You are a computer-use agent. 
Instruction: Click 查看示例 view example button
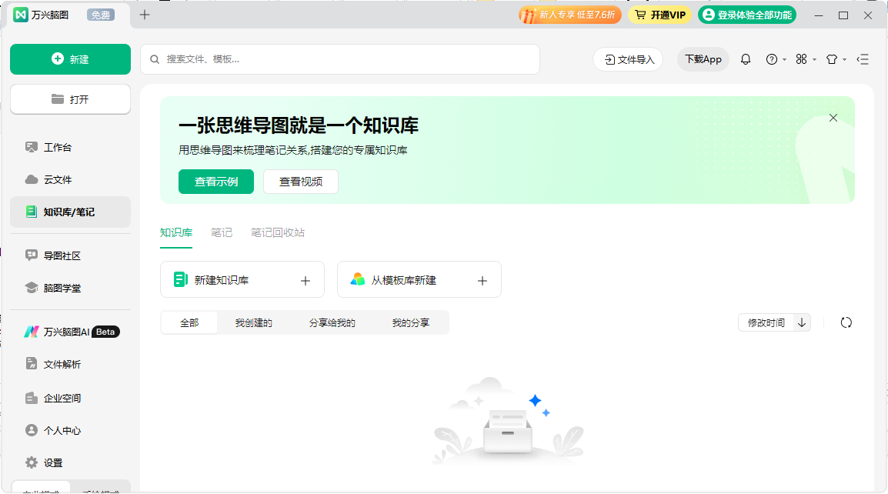click(215, 182)
